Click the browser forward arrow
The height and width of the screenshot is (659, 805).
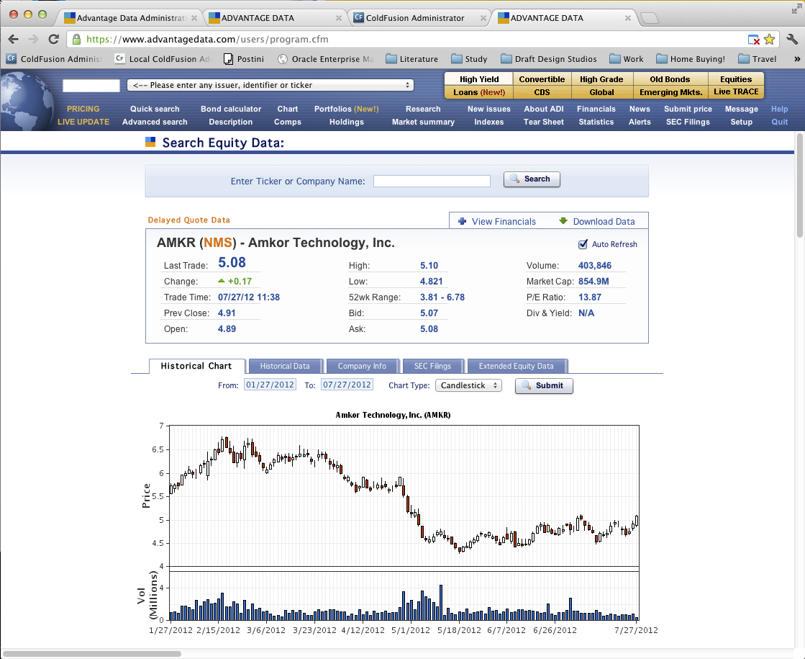(x=33, y=39)
